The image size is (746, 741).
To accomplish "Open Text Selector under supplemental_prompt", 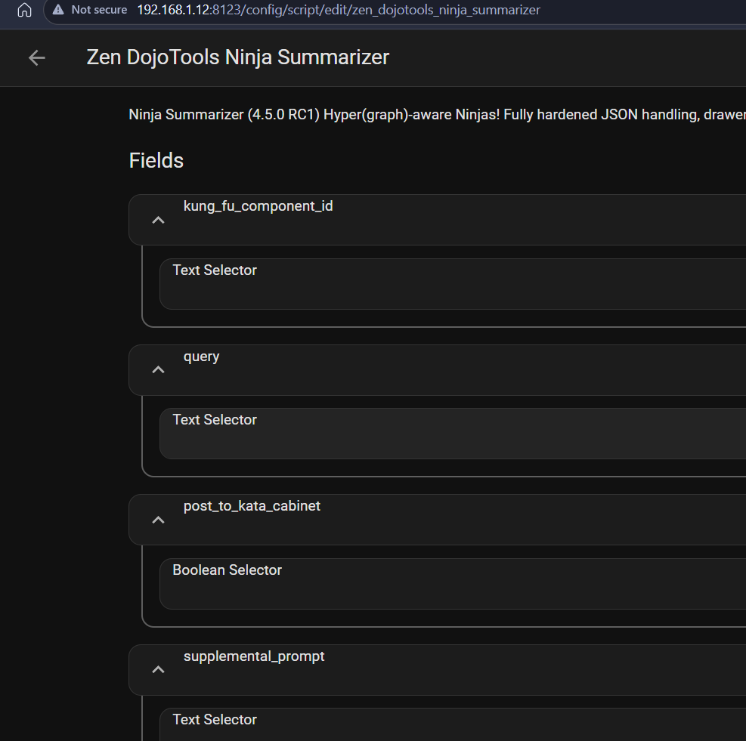I will tap(453, 724).
